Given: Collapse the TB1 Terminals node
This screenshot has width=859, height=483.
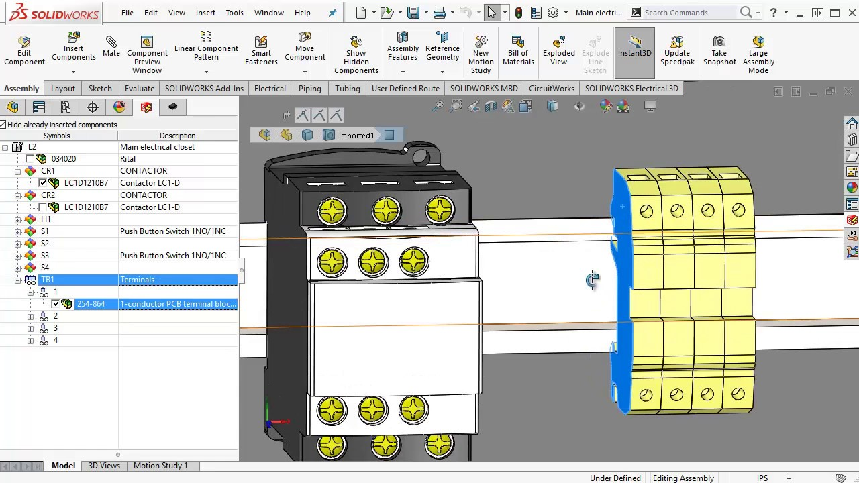Looking at the screenshot, I should [18, 280].
